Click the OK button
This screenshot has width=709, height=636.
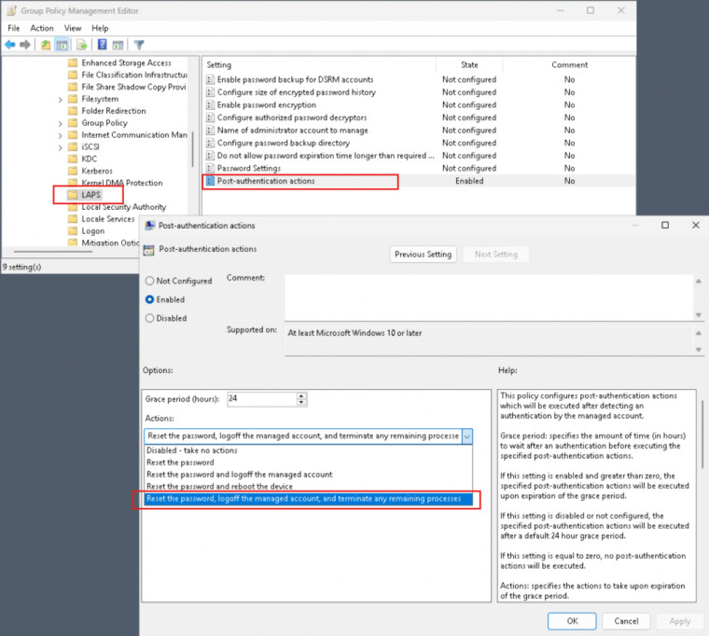(x=573, y=621)
